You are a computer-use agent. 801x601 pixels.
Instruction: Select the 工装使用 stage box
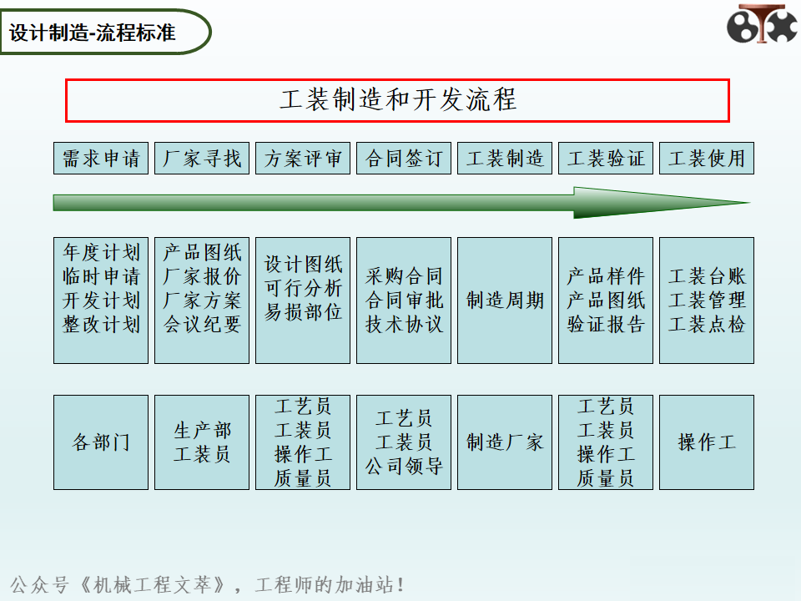click(x=707, y=159)
